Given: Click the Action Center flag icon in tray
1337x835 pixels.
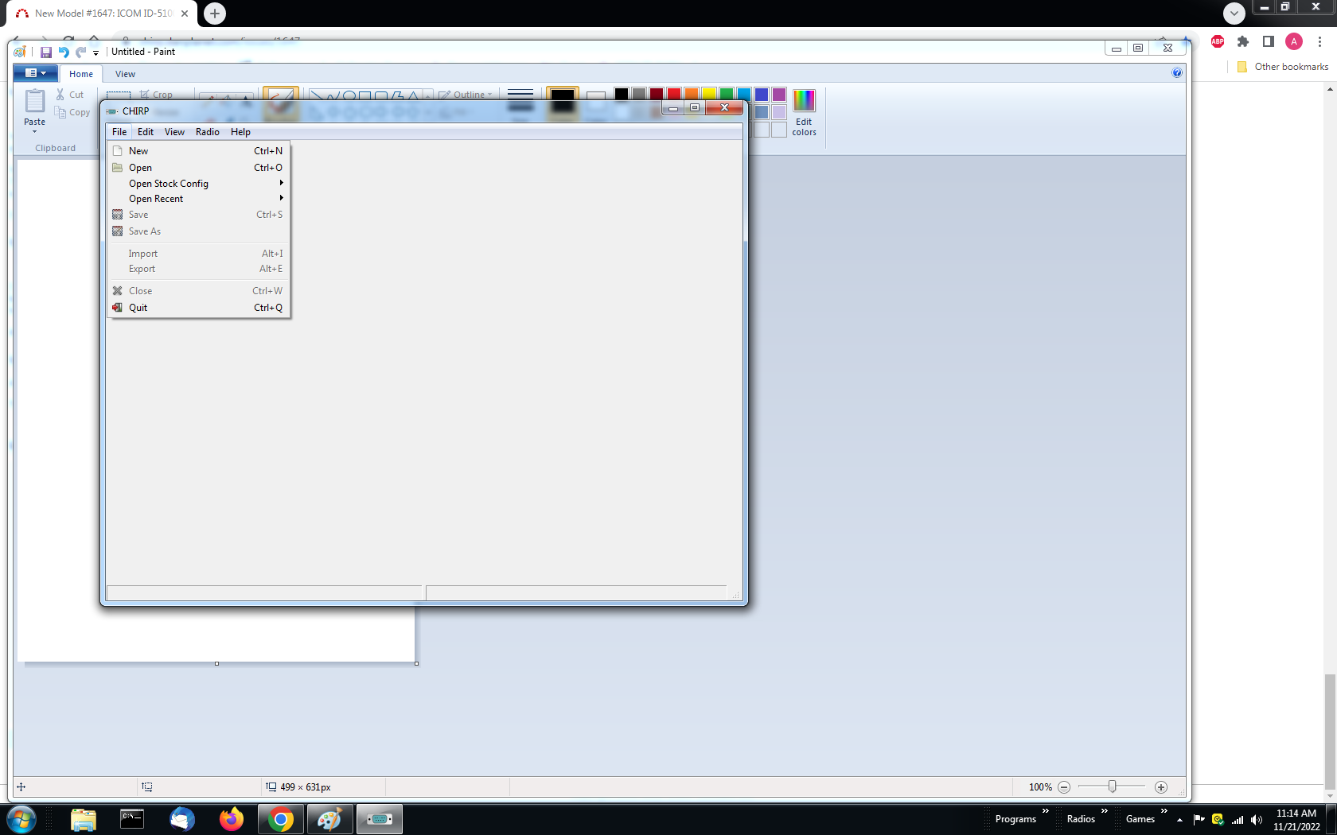Looking at the screenshot, I should (x=1199, y=820).
